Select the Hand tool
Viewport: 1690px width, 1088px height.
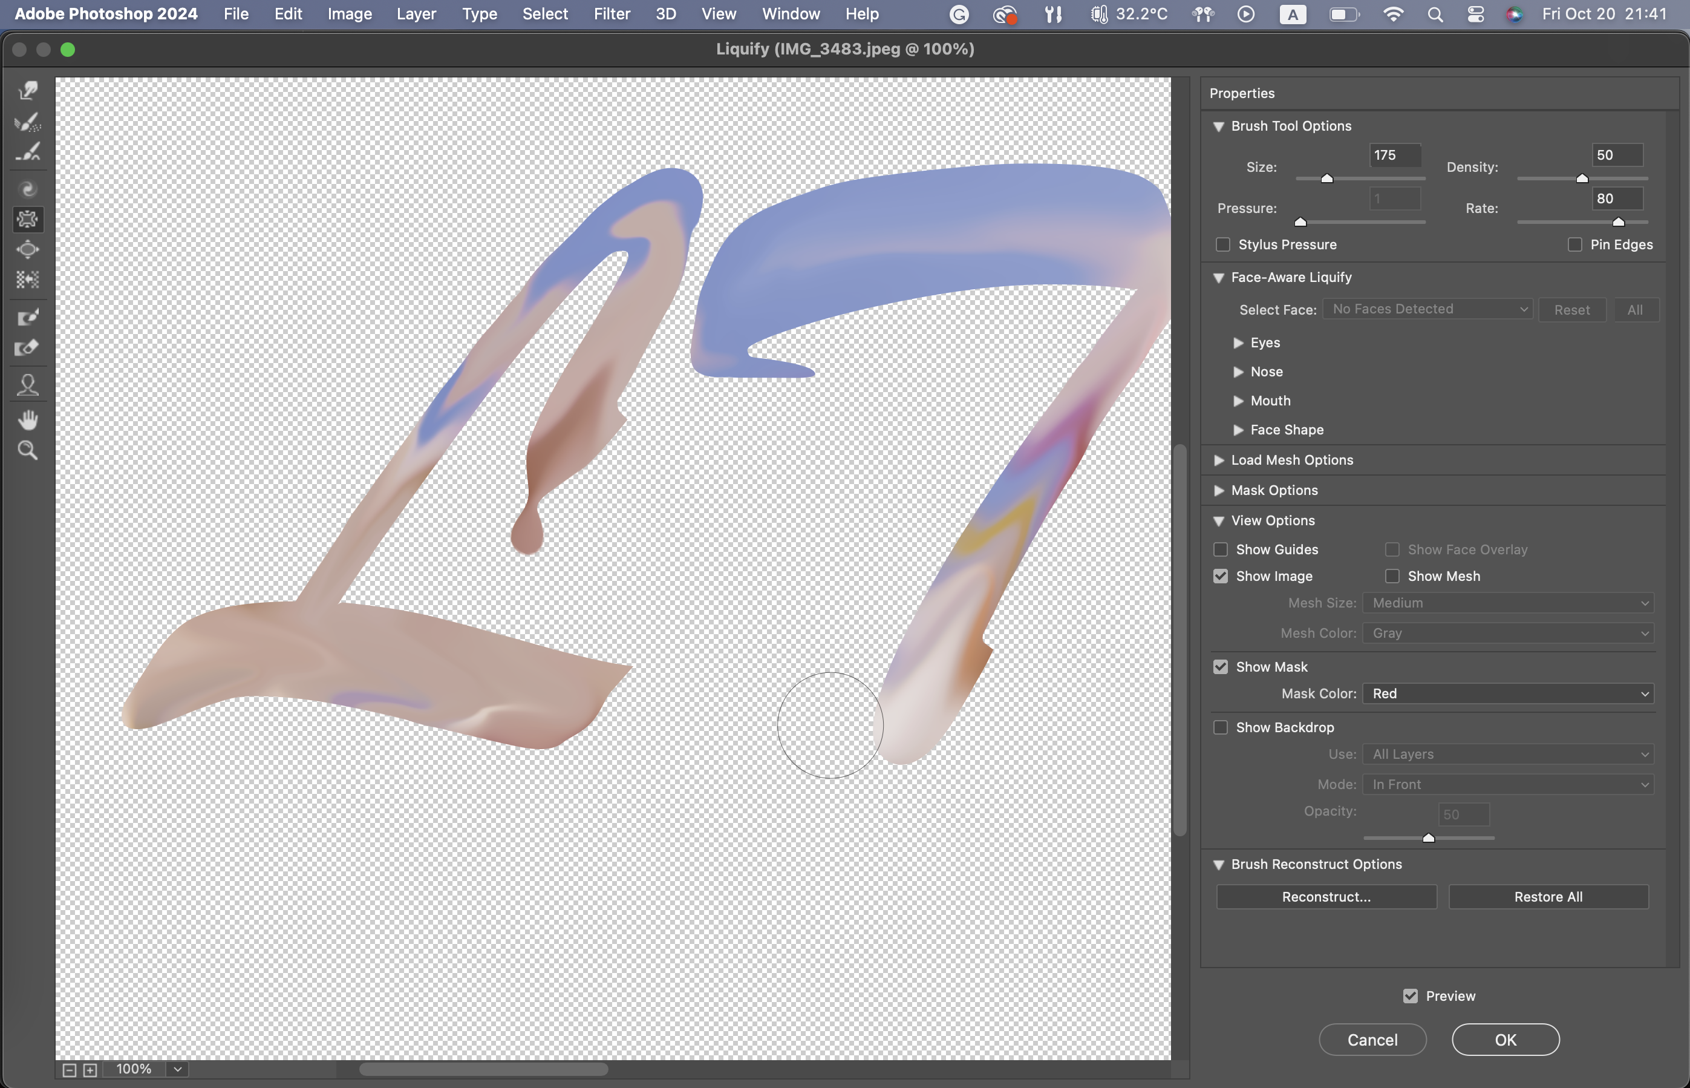point(28,421)
